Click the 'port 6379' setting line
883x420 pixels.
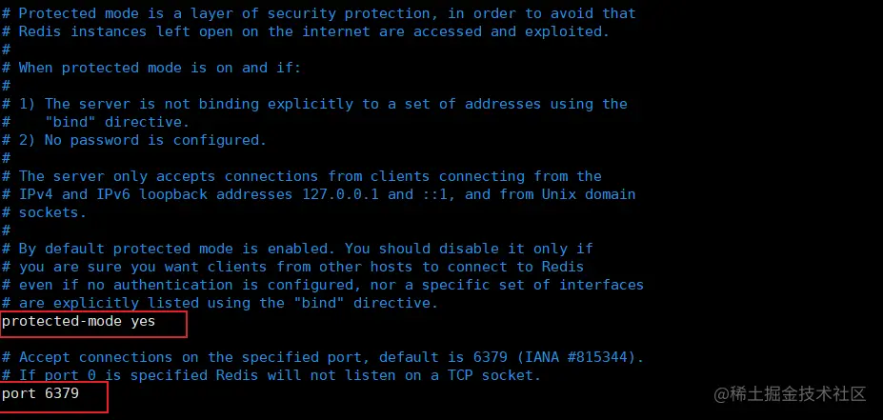coord(41,393)
